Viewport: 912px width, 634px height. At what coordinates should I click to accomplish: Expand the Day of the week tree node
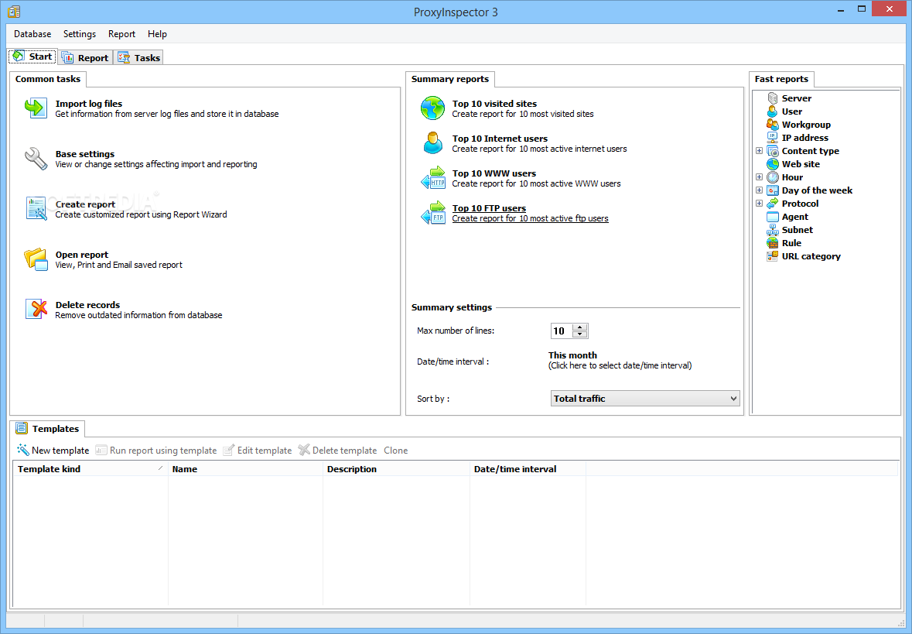759,190
